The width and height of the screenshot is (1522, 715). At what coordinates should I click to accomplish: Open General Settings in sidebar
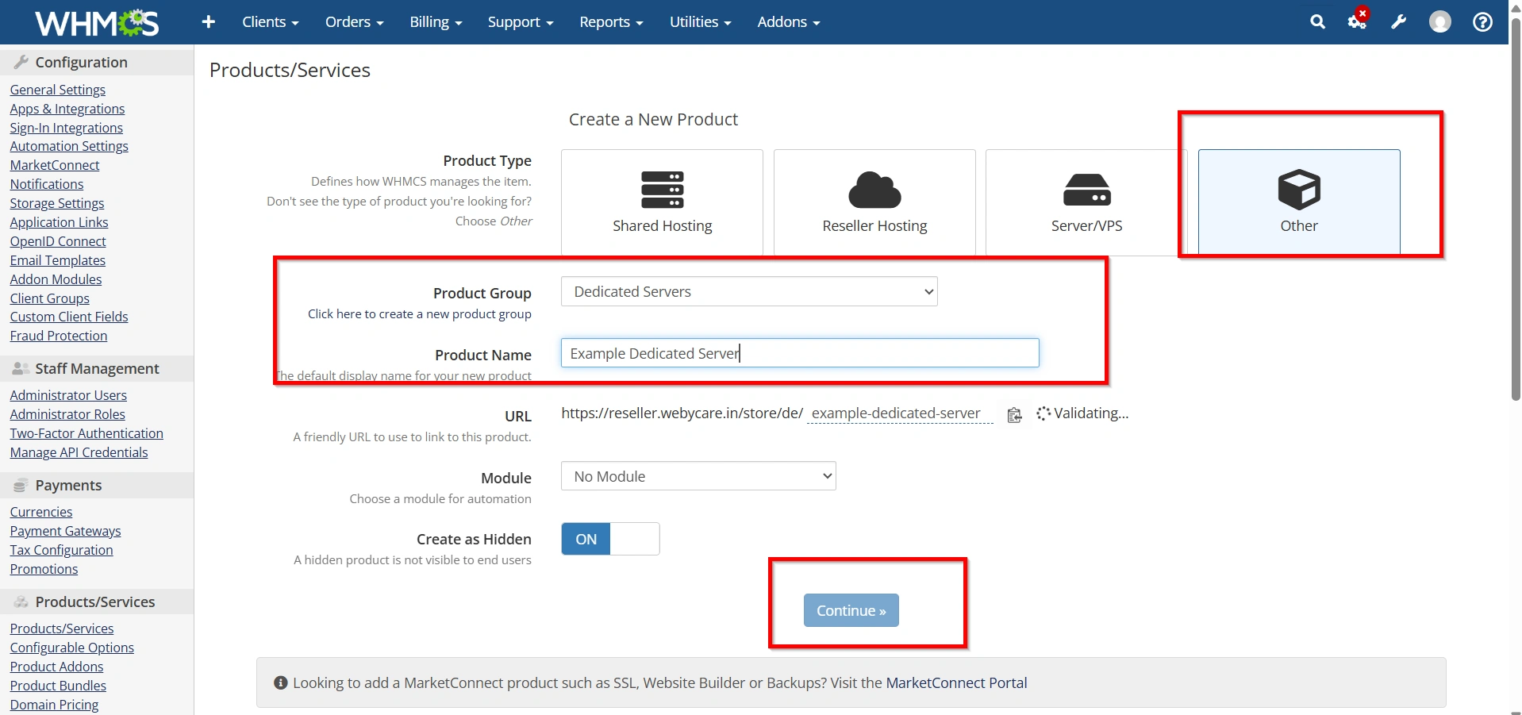(x=57, y=90)
